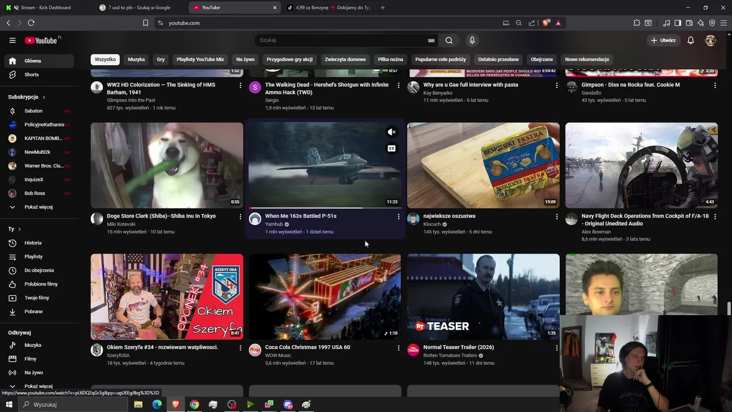
Task: Open the Klocuch channel name link
Action: (x=432, y=224)
